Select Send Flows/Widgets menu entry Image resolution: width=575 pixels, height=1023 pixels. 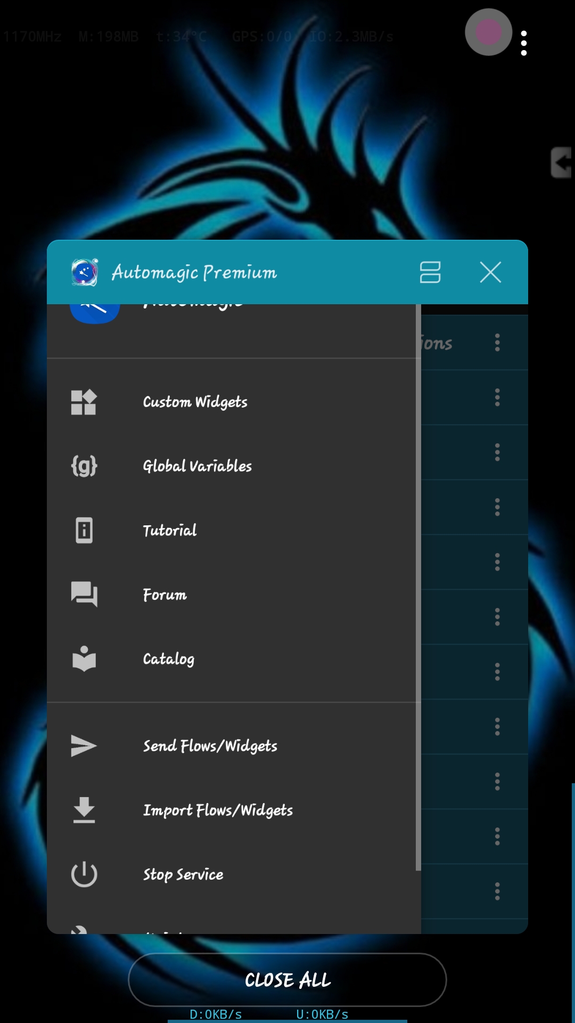coord(234,745)
